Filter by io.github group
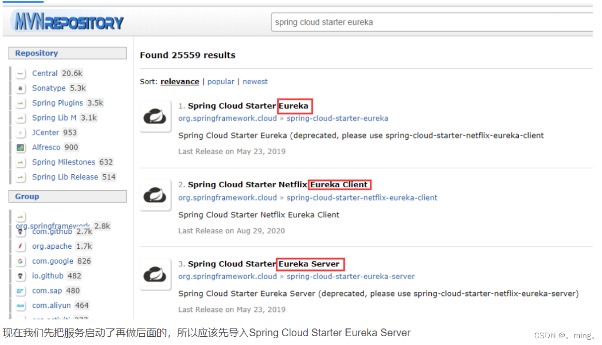The image size is (602, 345). pos(48,276)
